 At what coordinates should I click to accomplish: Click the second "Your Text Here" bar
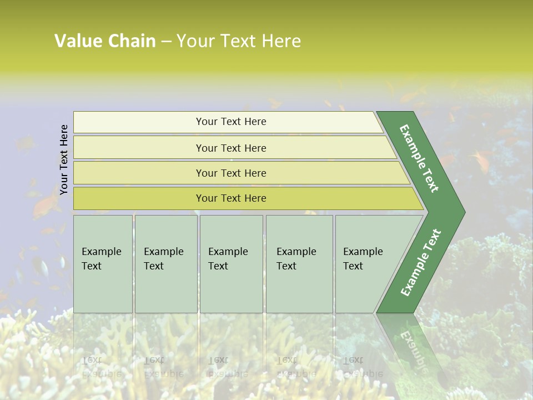231,148
